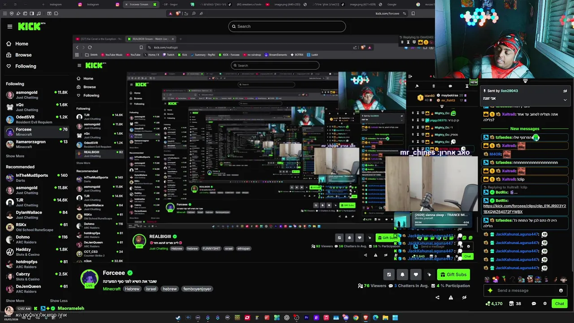Open chat settings gear
Image resolution: width=574 pixels, height=323 pixels.
click(545, 304)
